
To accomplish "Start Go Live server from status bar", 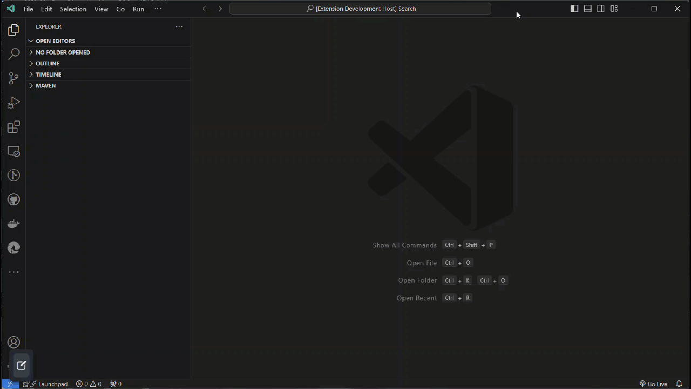I will (x=653, y=384).
